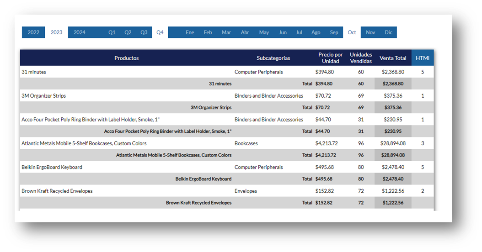Choose the Jun month filter

coord(283,32)
